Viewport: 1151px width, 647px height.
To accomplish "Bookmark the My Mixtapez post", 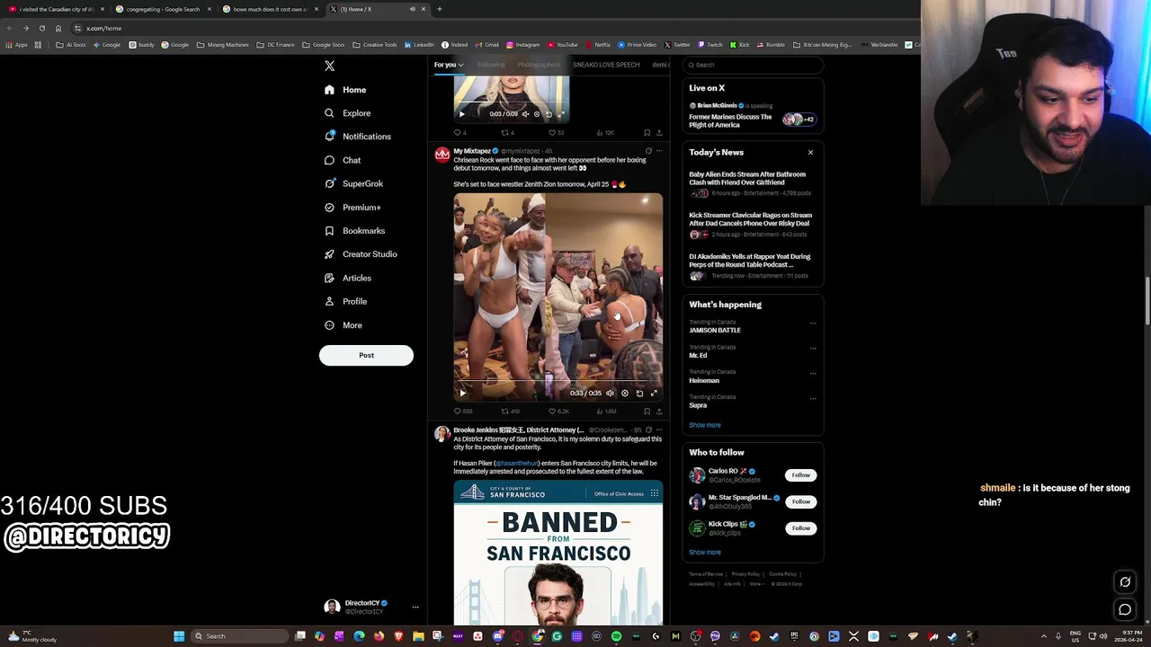I will 647,411.
